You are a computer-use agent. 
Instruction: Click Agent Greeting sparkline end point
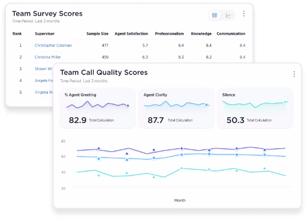click(x=128, y=106)
